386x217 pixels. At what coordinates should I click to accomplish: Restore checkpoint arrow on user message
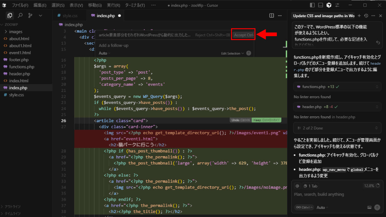point(378,43)
